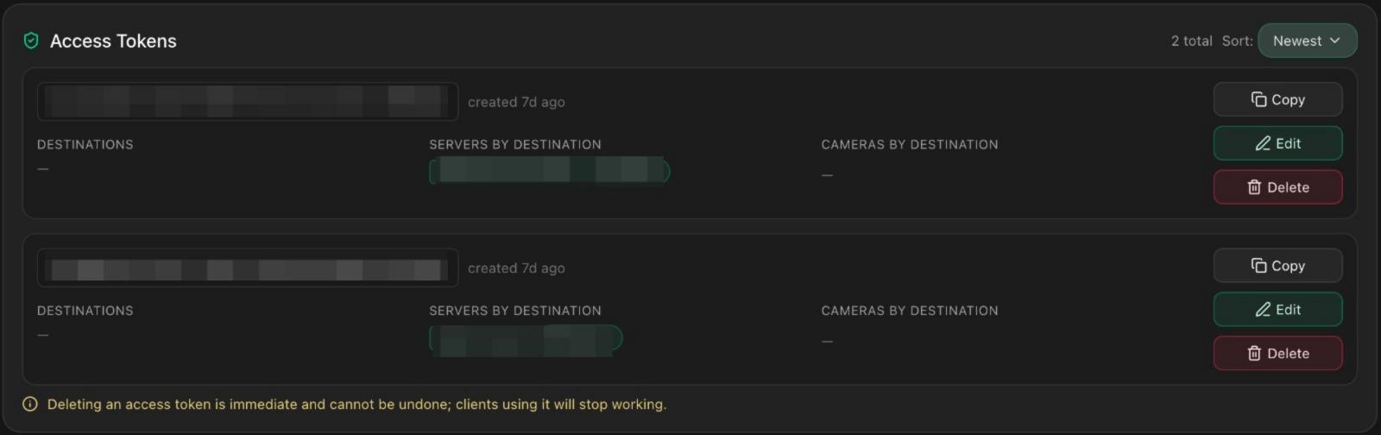This screenshot has width=1381, height=435.
Task: Edit the first access token
Action: [1277, 143]
